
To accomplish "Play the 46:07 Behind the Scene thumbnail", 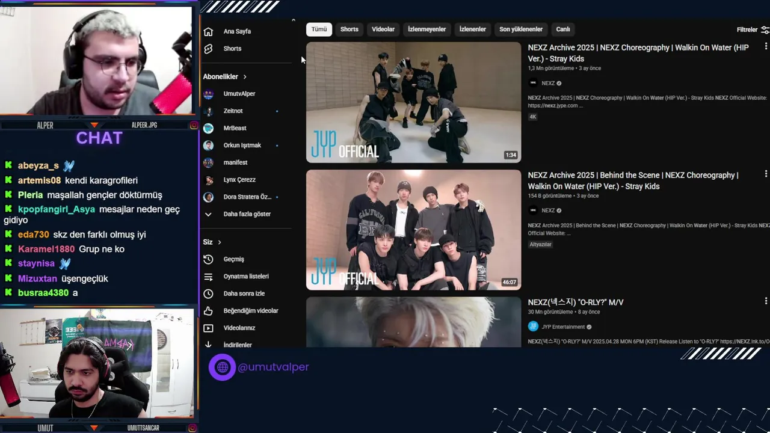I will 413,230.
